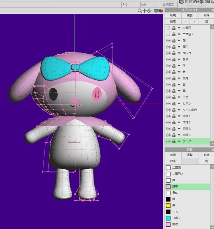Hide the 足 object with eye icon

pos(168,72)
